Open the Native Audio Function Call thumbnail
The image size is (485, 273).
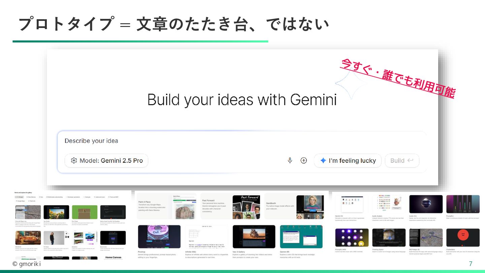pyautogui.click(x=113, y=212)
